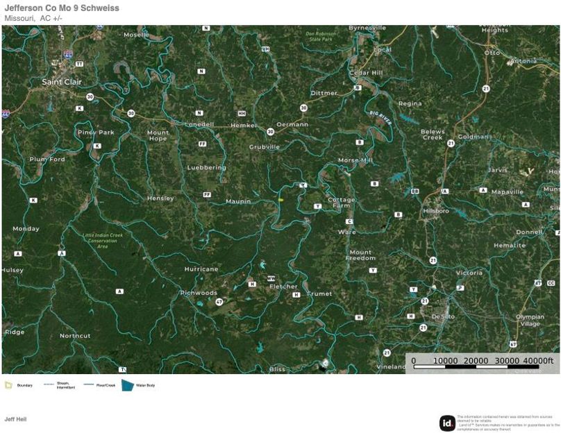Image resolution: width=561 pixels, height=433 pixels.
Task: Click the Boundary legend icon
Action: (8, 384)
